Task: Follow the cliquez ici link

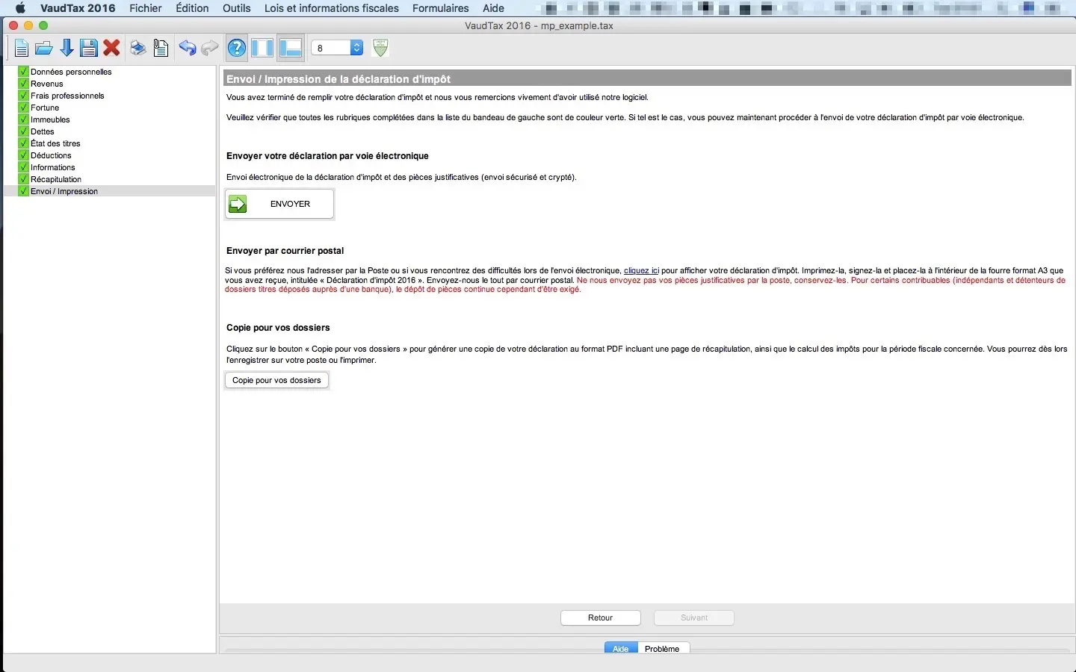Action: click(641, 271)
